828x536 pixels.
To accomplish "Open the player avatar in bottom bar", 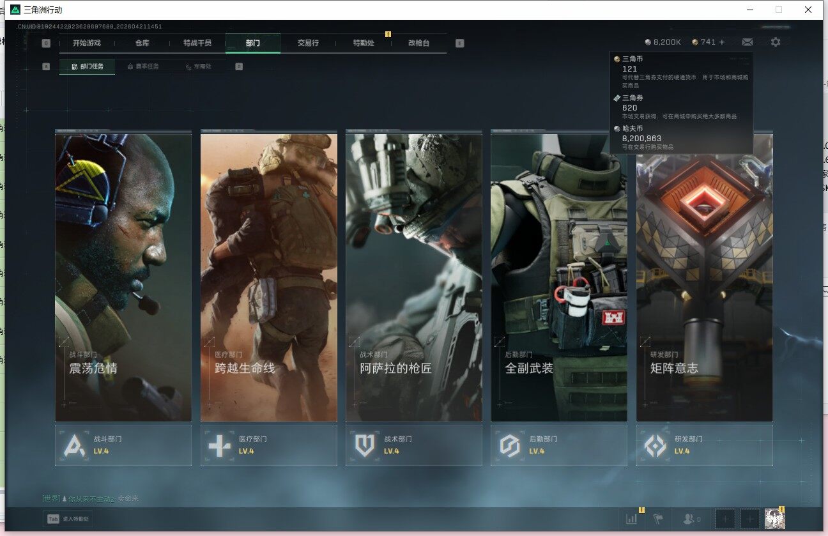I will pos(775,519).
